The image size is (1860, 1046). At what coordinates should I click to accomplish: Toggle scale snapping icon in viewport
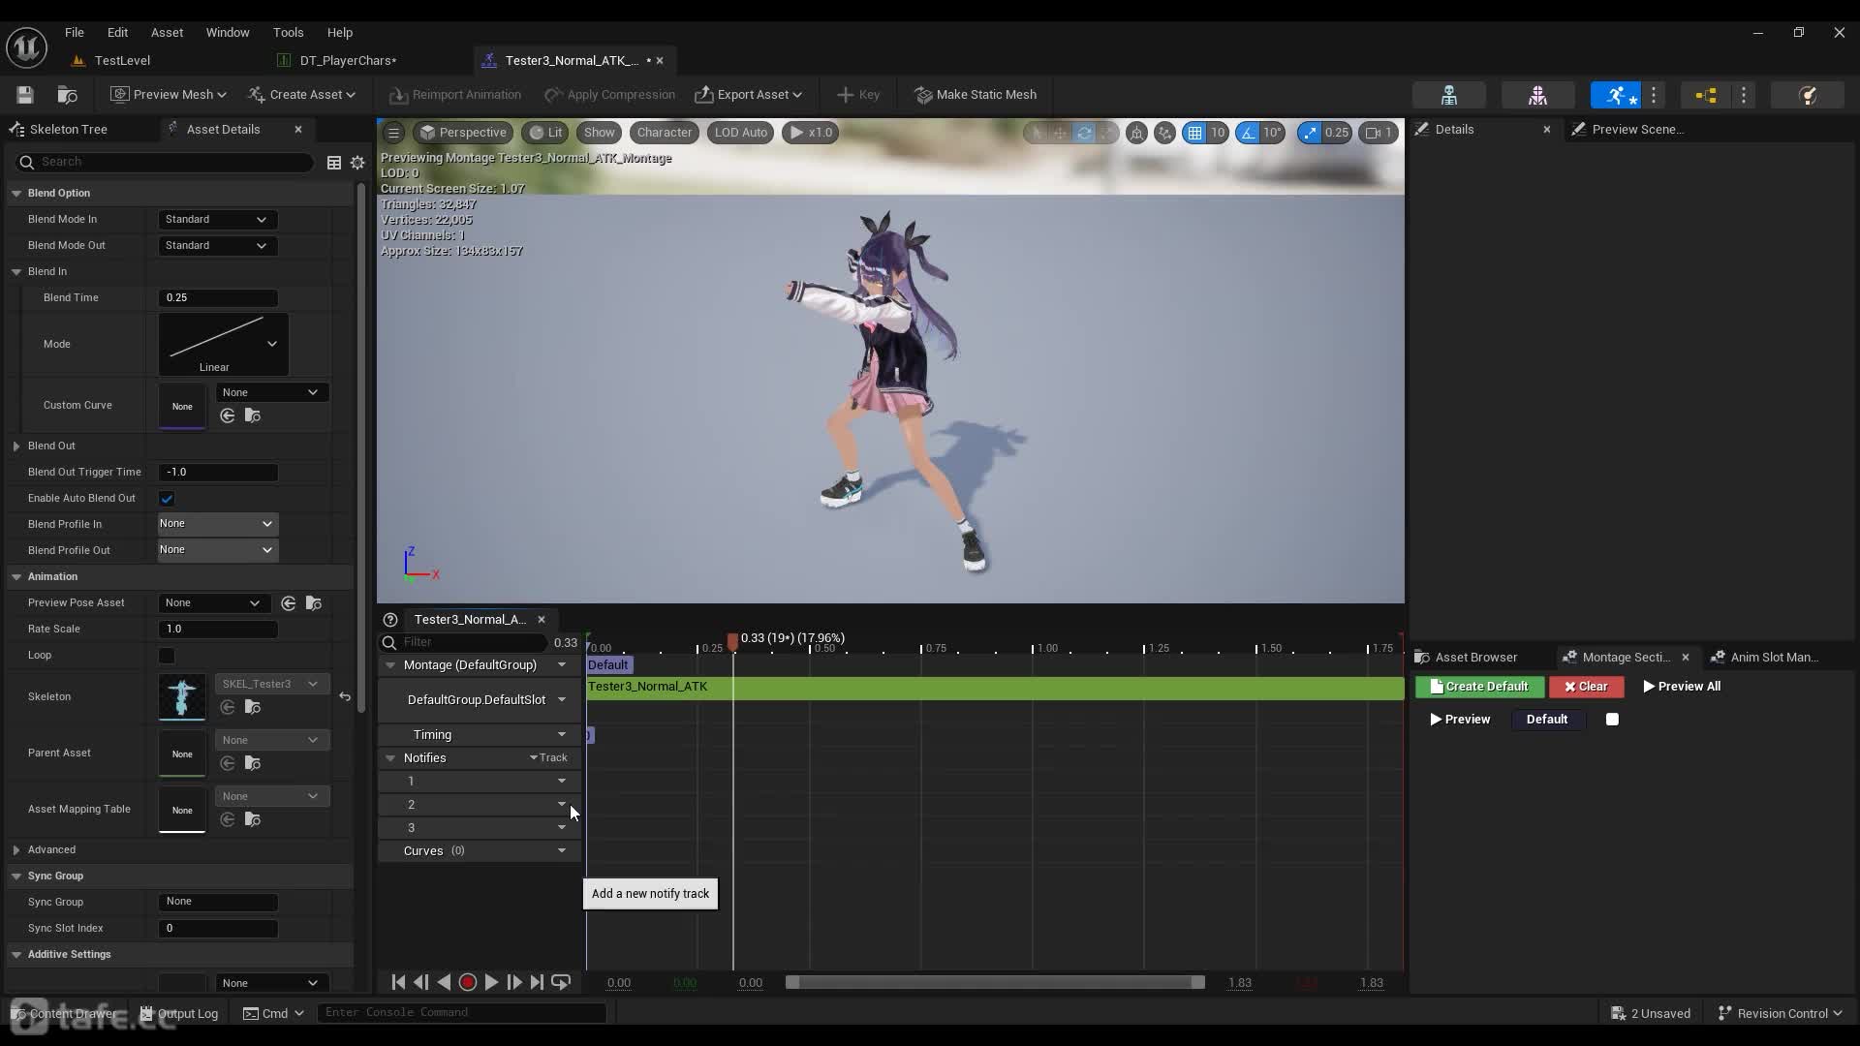pos(1310,133)
